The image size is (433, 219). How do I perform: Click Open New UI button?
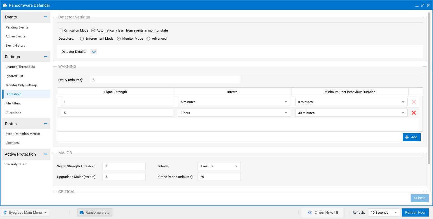pyautogui.click(x=323, y=213)
